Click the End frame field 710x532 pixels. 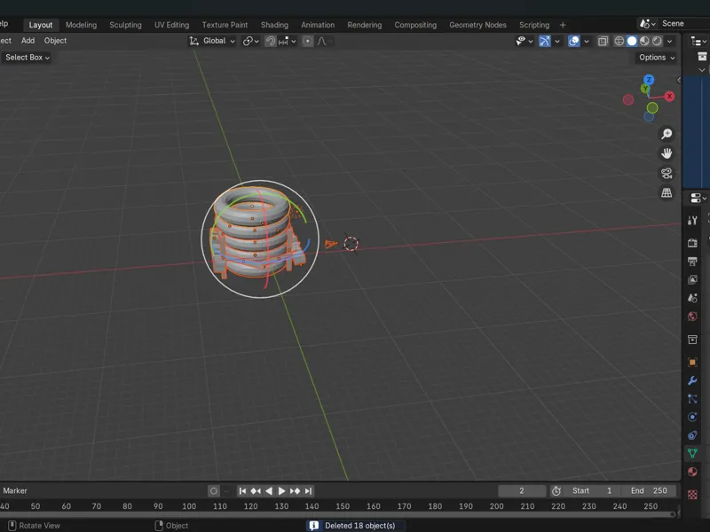point(649,491)
